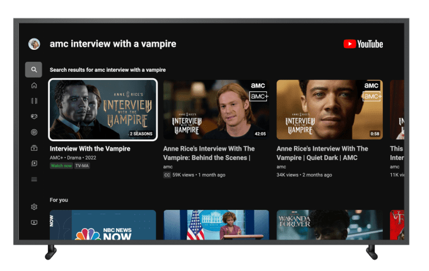Open the search icon in sidebar

[33, 70]
